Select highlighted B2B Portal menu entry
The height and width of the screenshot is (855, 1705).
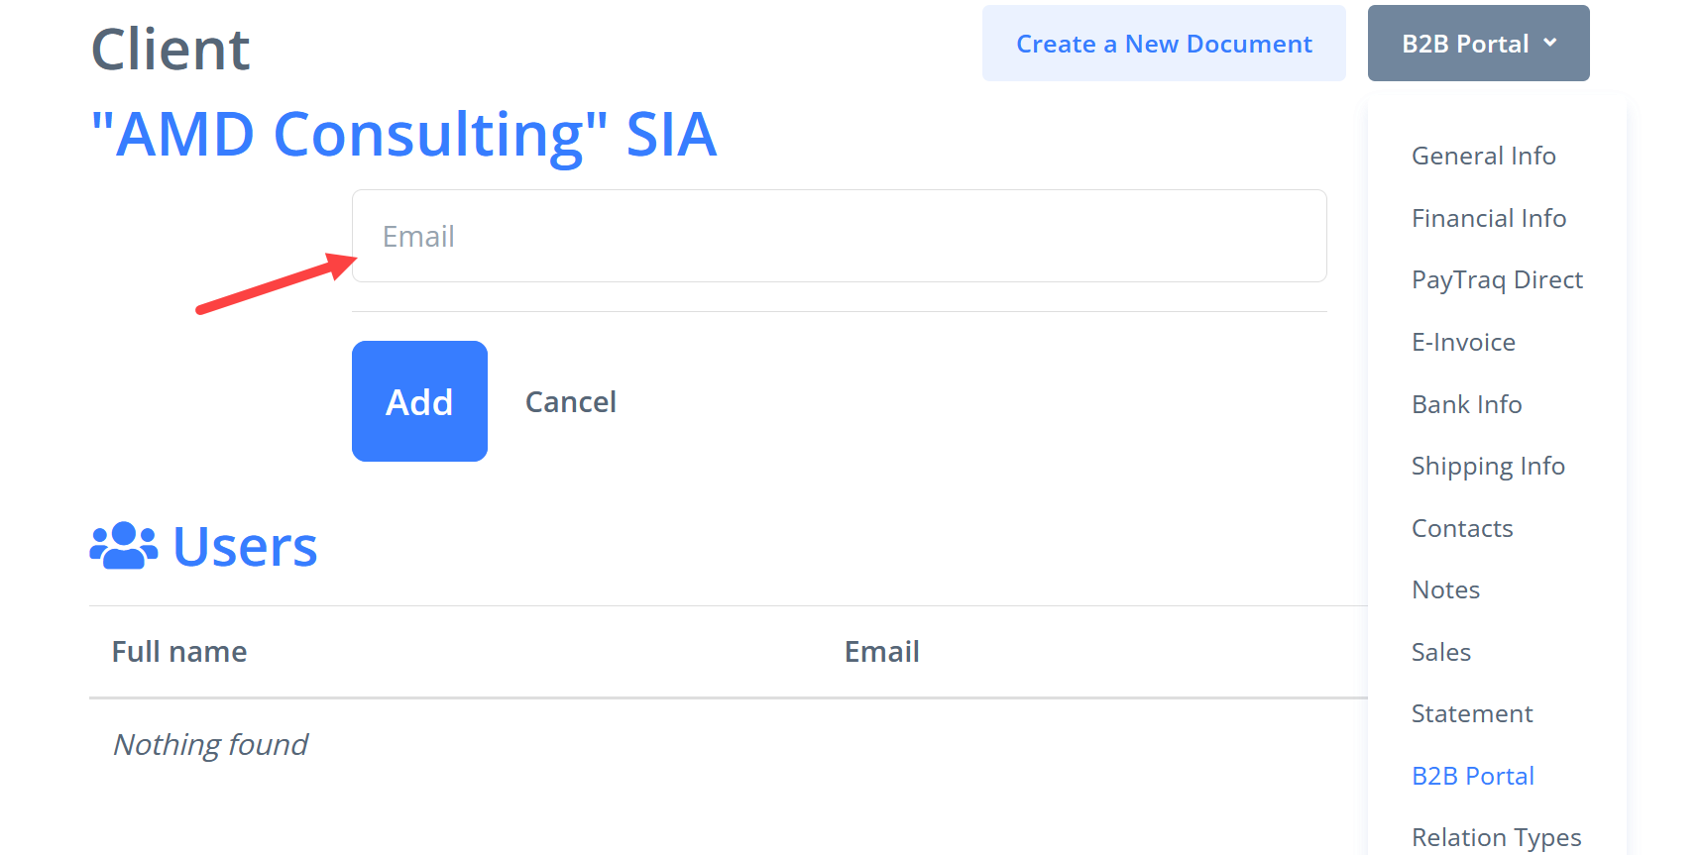coord(1473,776)
